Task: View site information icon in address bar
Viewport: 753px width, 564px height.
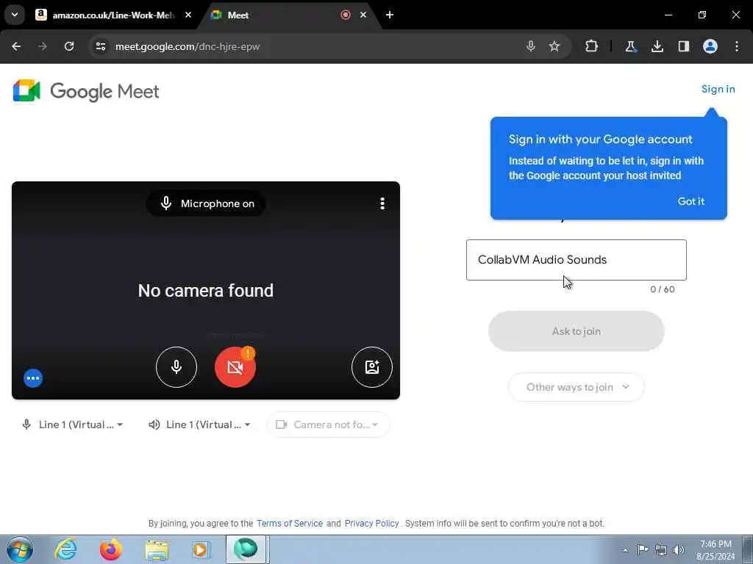Action: (x=100, y=46)
